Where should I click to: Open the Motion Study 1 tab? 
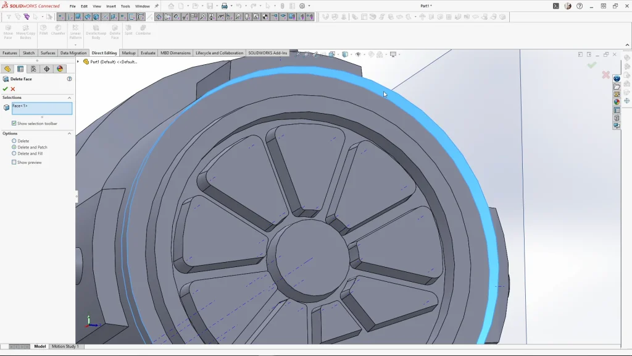tap(65, 347)
